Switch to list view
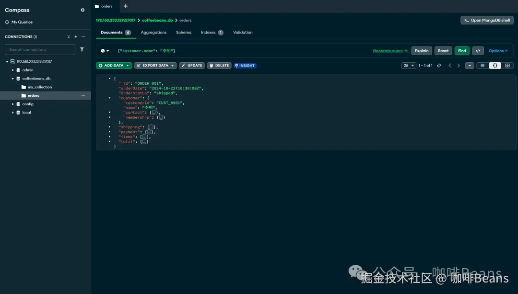 483,66
